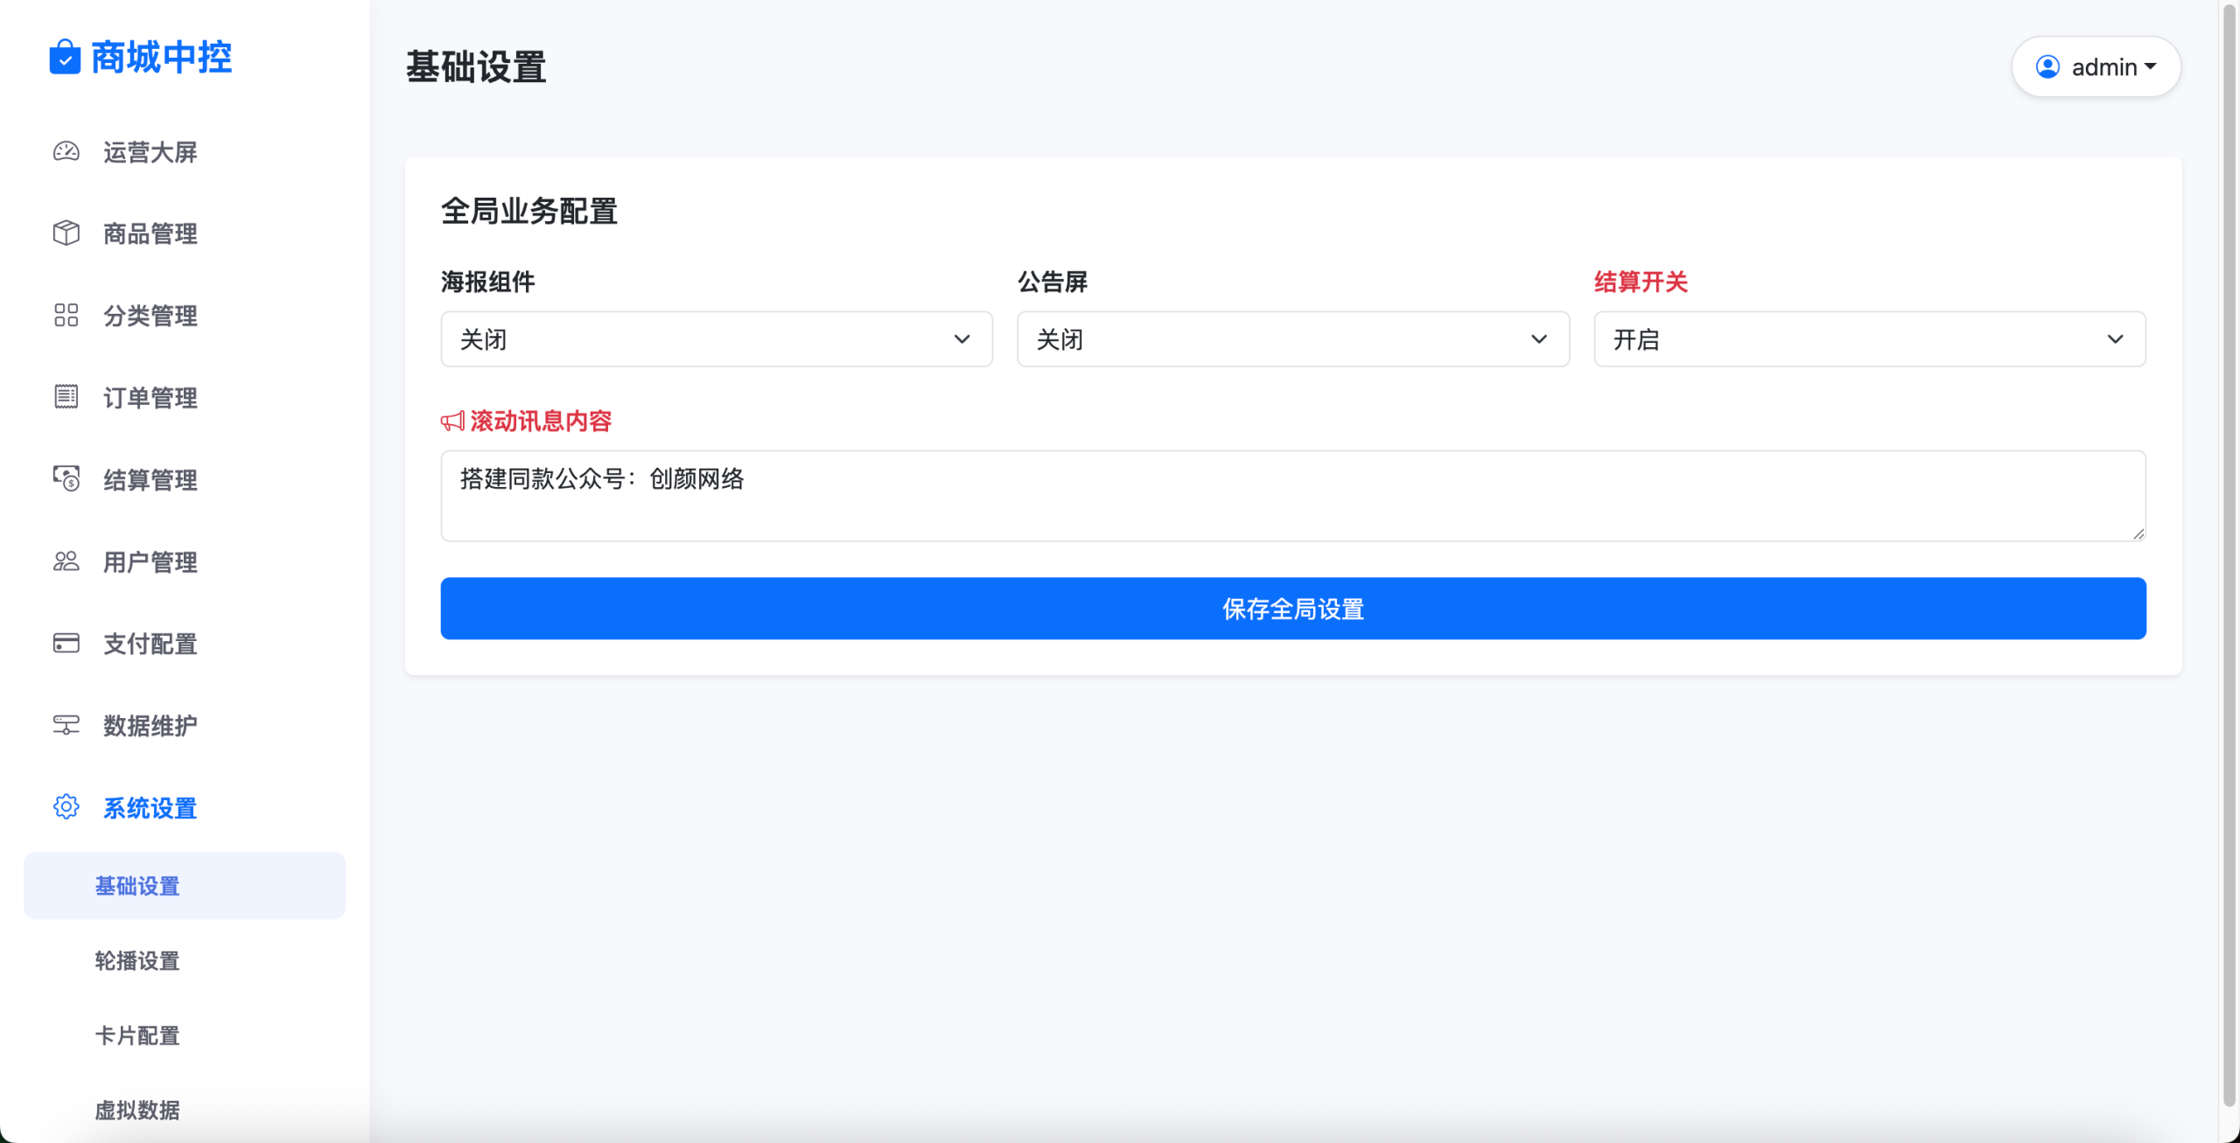Open 卡片配置 submenu item
This screenshot has height=1143, width=2240.
(137, 1036)
